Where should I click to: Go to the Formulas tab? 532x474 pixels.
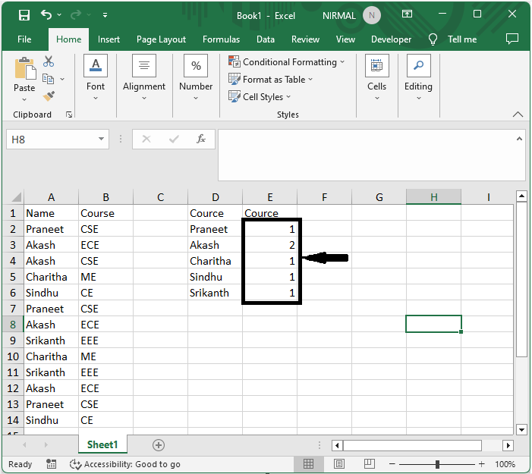(x=221, y=39)
